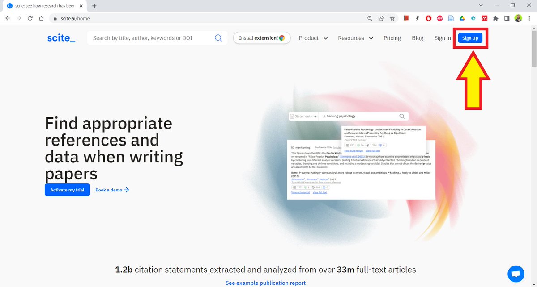Click the "1.2b citation statements" text
537x287 pixels.
(x=265, y=270)
